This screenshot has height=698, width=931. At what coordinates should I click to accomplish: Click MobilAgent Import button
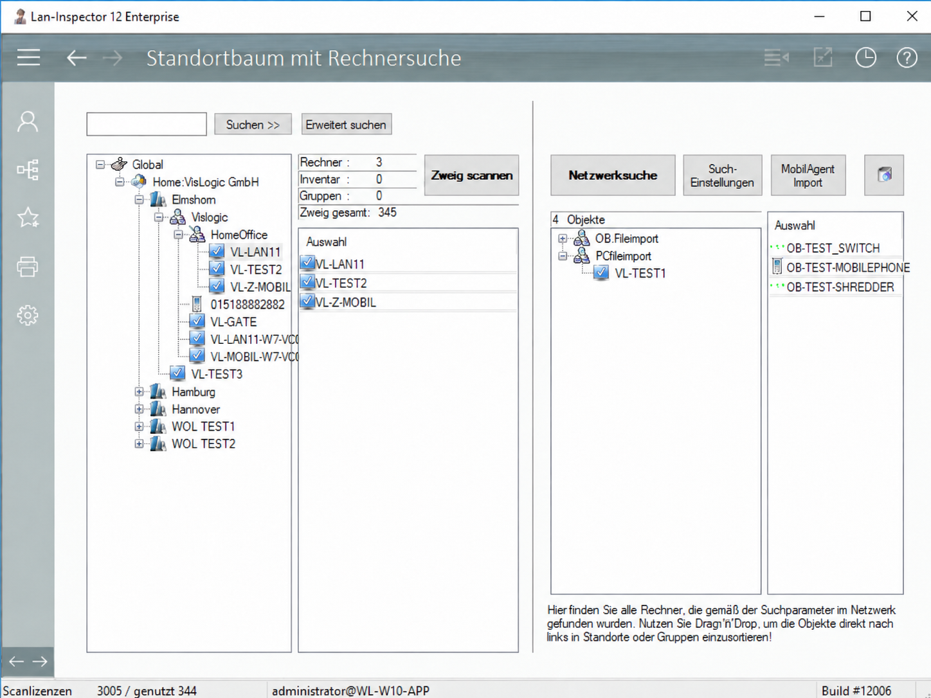808,175
